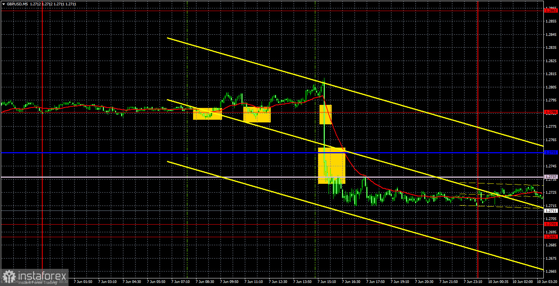Select the yellow signal rectangle near 11:10

(x=257, y=114)
